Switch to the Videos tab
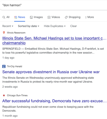 pos(54,17)
